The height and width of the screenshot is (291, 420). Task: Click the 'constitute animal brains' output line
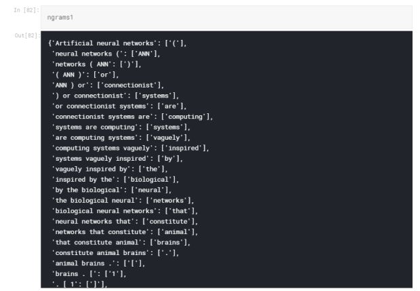(113, 254)
